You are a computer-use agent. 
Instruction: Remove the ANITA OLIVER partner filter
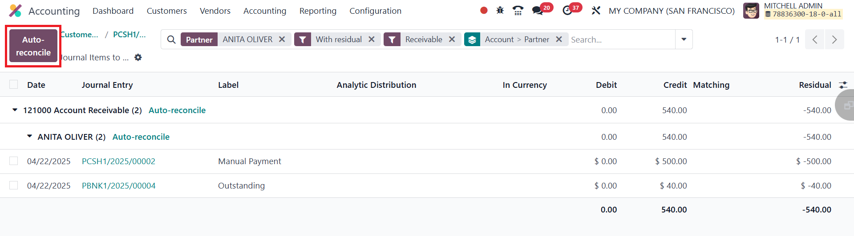[282, 39]
